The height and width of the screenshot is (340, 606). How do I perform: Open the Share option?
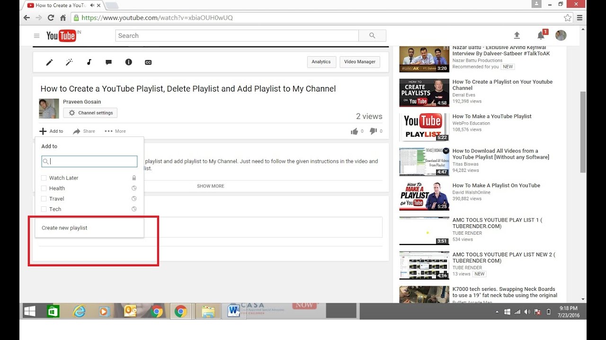point(84,131)
